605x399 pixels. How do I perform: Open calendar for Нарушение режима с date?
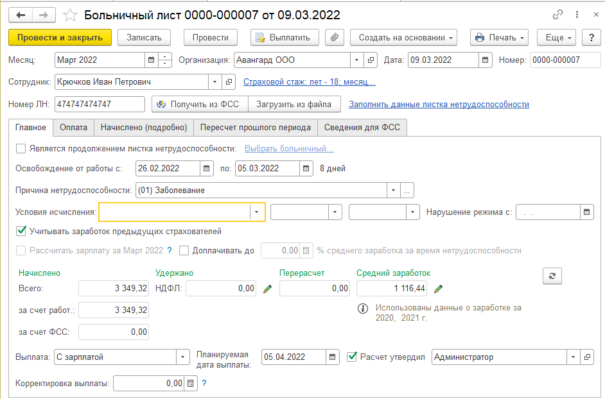click(x=587, y=212)
